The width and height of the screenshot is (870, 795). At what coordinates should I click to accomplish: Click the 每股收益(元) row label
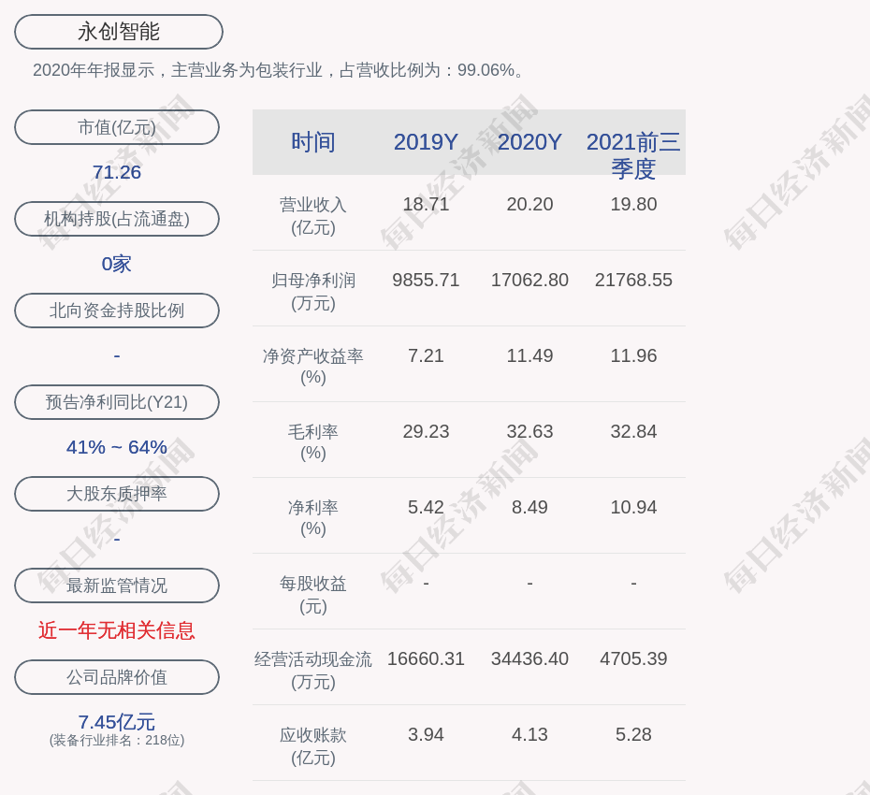tap(313, 595)
